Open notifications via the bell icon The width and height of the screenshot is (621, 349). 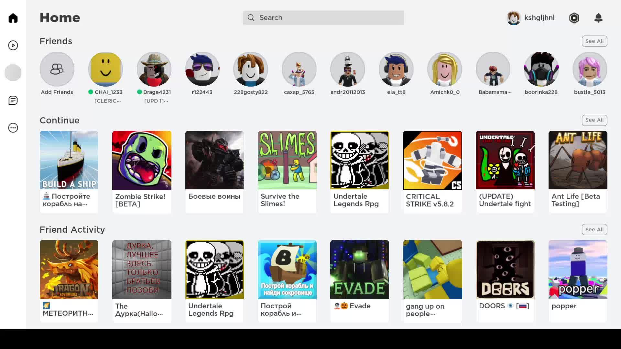[599, 18]
